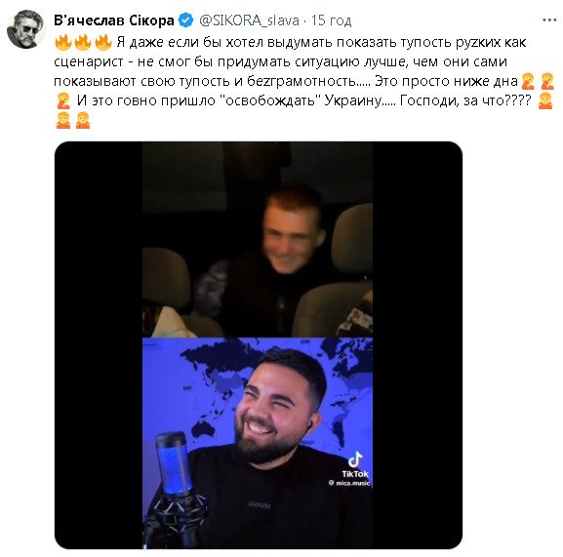Click the word сценарист in the tweet text
Image resolution: width=563 pixels, height=557 pixels.
tap(89, 61)
